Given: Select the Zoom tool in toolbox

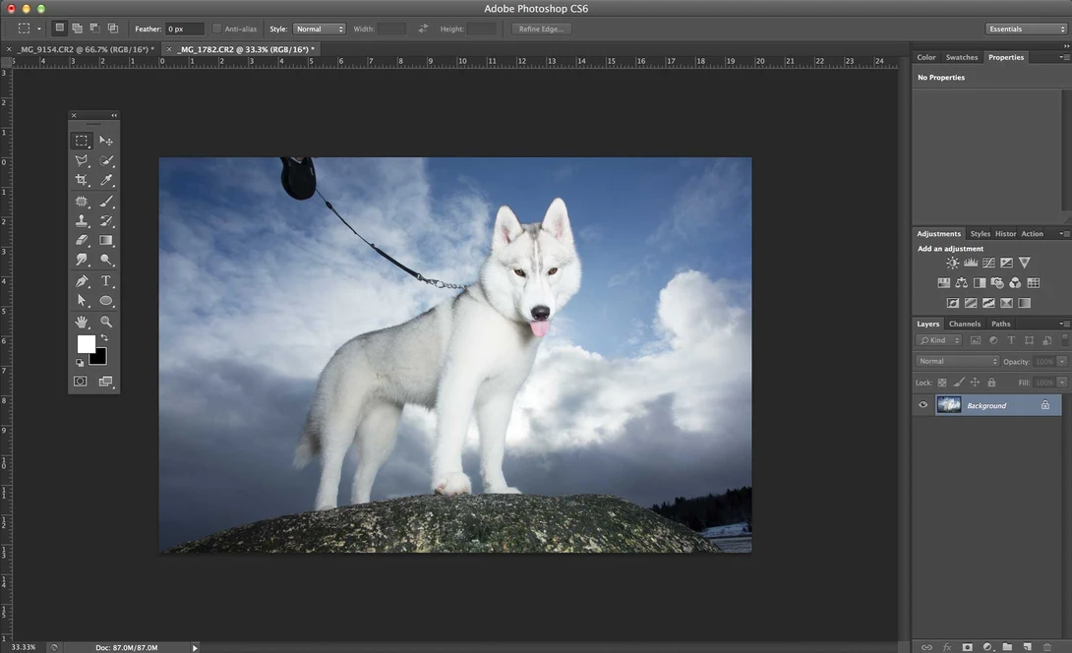Looking at the screenshot, I should coord(106,322).
